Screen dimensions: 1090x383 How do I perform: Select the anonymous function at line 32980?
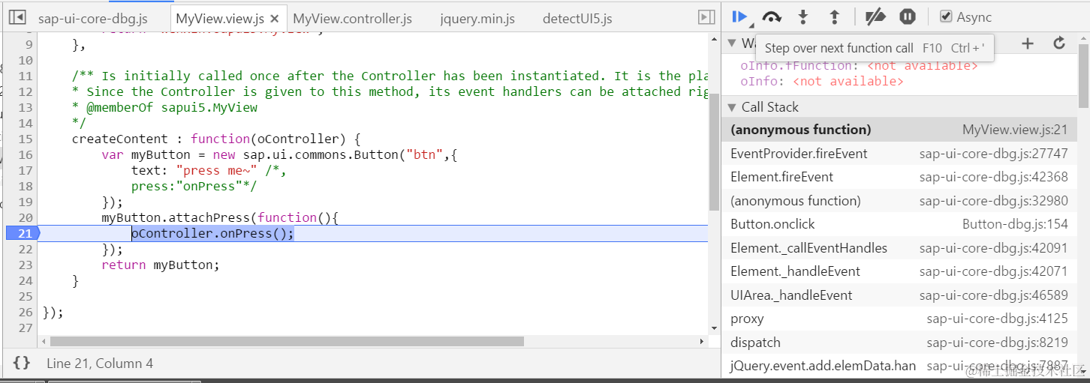pos(899,201)
